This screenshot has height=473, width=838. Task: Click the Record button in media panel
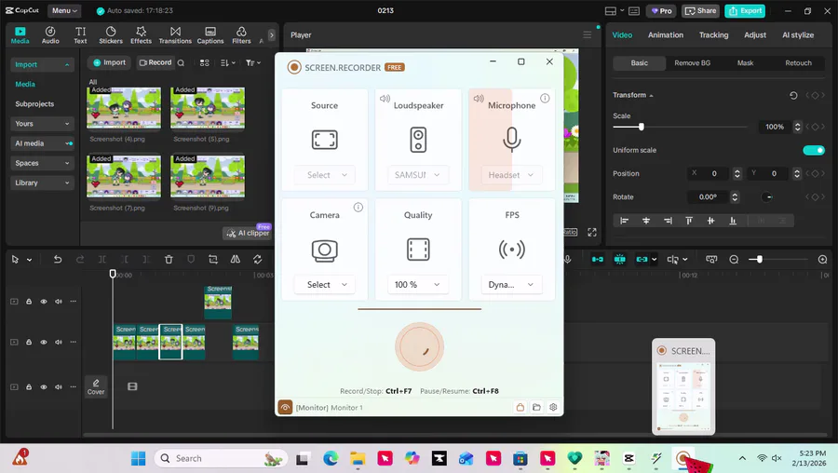click(x=155, y=62)
